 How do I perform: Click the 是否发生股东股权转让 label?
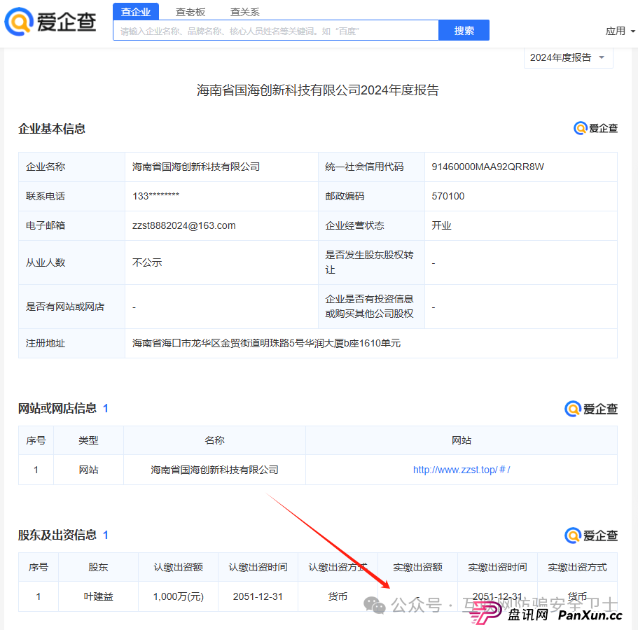coord(369,262)
